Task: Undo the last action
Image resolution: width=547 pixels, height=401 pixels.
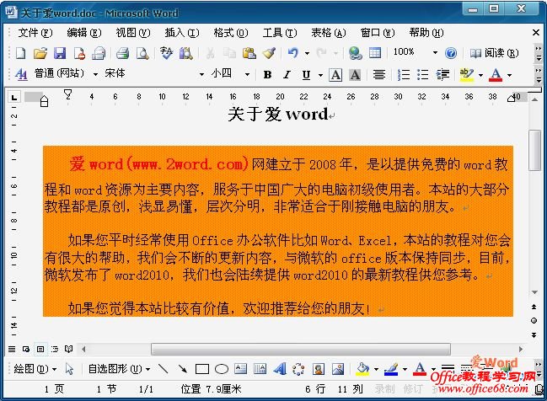Action: 293,53
